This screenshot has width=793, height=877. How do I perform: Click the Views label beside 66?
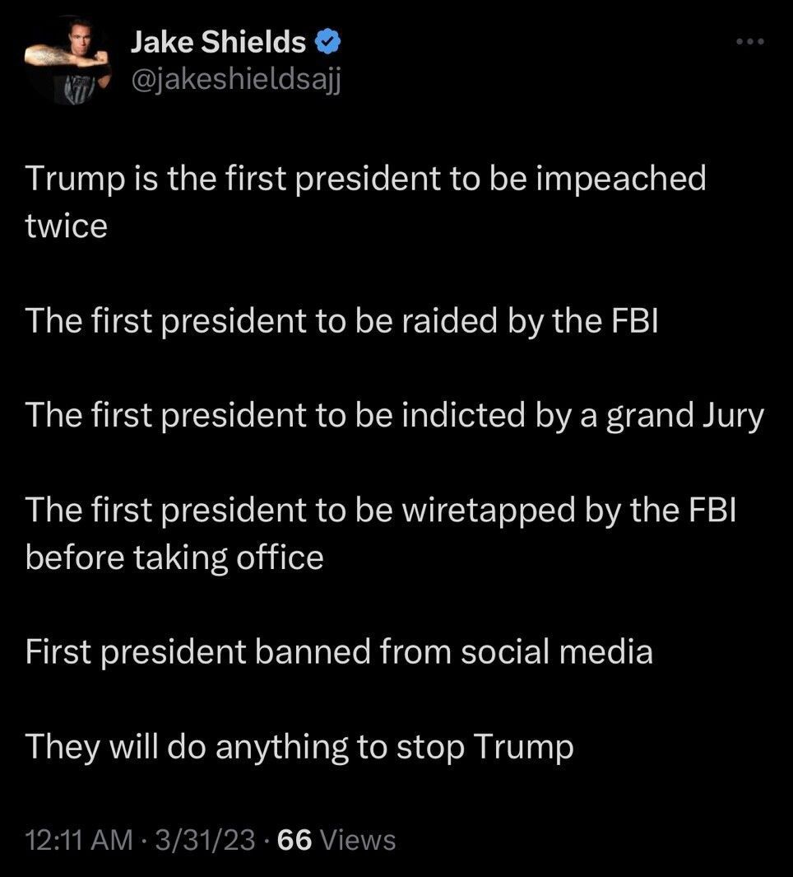point(356,840)
